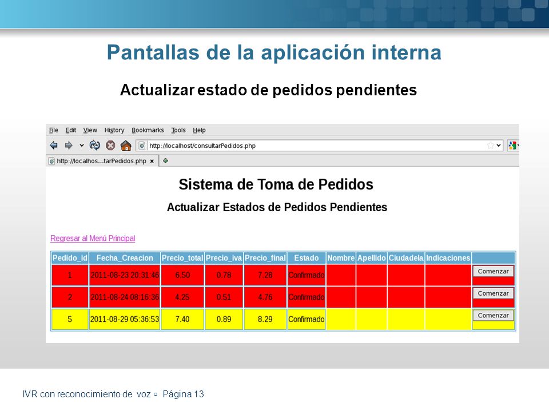549x411 pixels.
Task: Click Comenzar for pedido 2
Action: 493,293
